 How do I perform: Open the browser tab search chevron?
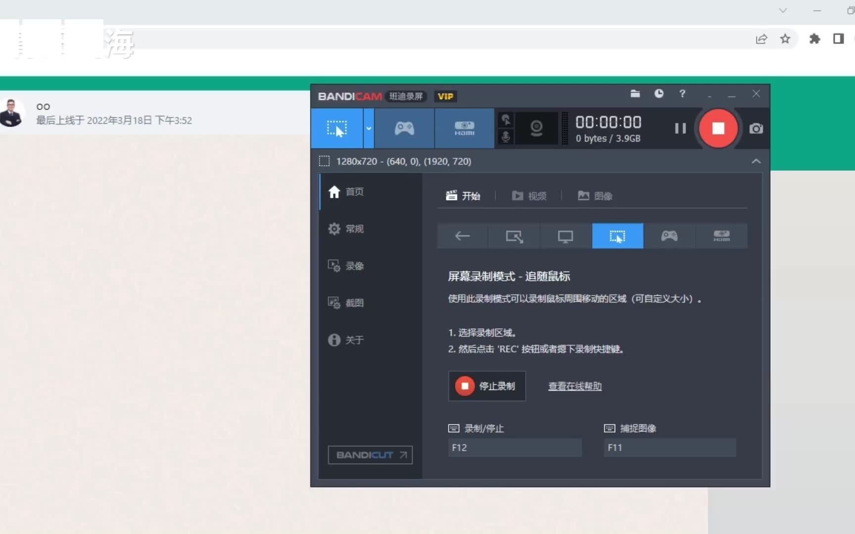783,10
